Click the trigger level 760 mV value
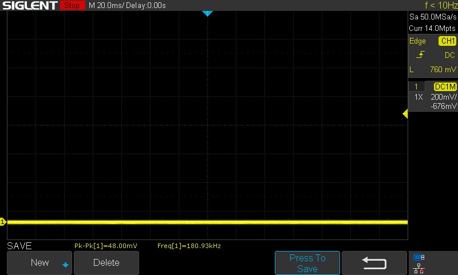The image size is (458, 275). coord(443,69)
